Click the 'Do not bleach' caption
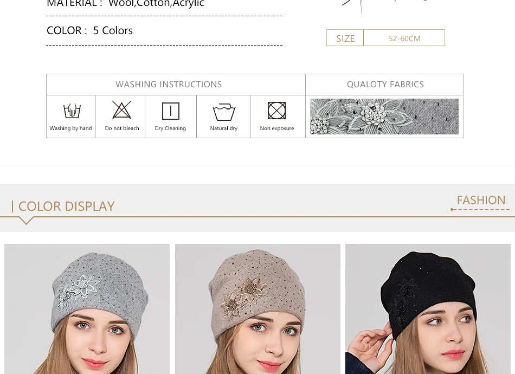The image size is (515, 374). point(122,128)
